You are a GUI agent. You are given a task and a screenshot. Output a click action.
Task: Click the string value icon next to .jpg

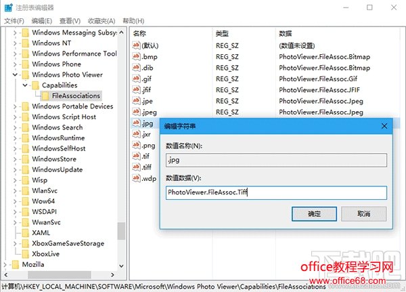coord(136,123)
